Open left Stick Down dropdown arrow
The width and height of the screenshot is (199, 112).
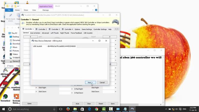pos(36,92)
